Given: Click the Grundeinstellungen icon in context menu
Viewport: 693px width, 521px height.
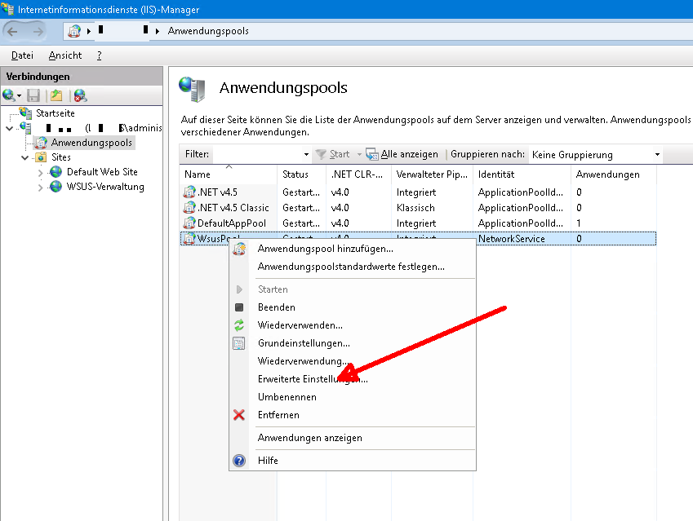Looking at the screenshot, I should 239,343.
